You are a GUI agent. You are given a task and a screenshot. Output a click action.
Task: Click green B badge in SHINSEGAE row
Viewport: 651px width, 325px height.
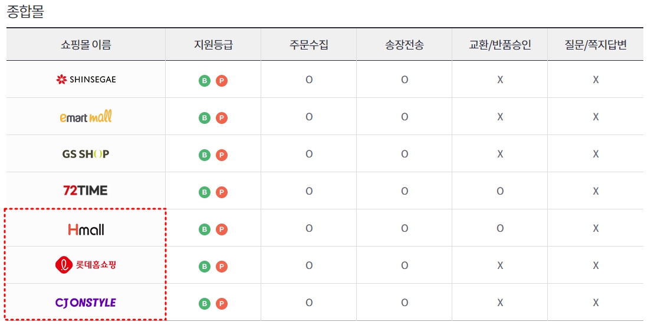pos(204,81)
